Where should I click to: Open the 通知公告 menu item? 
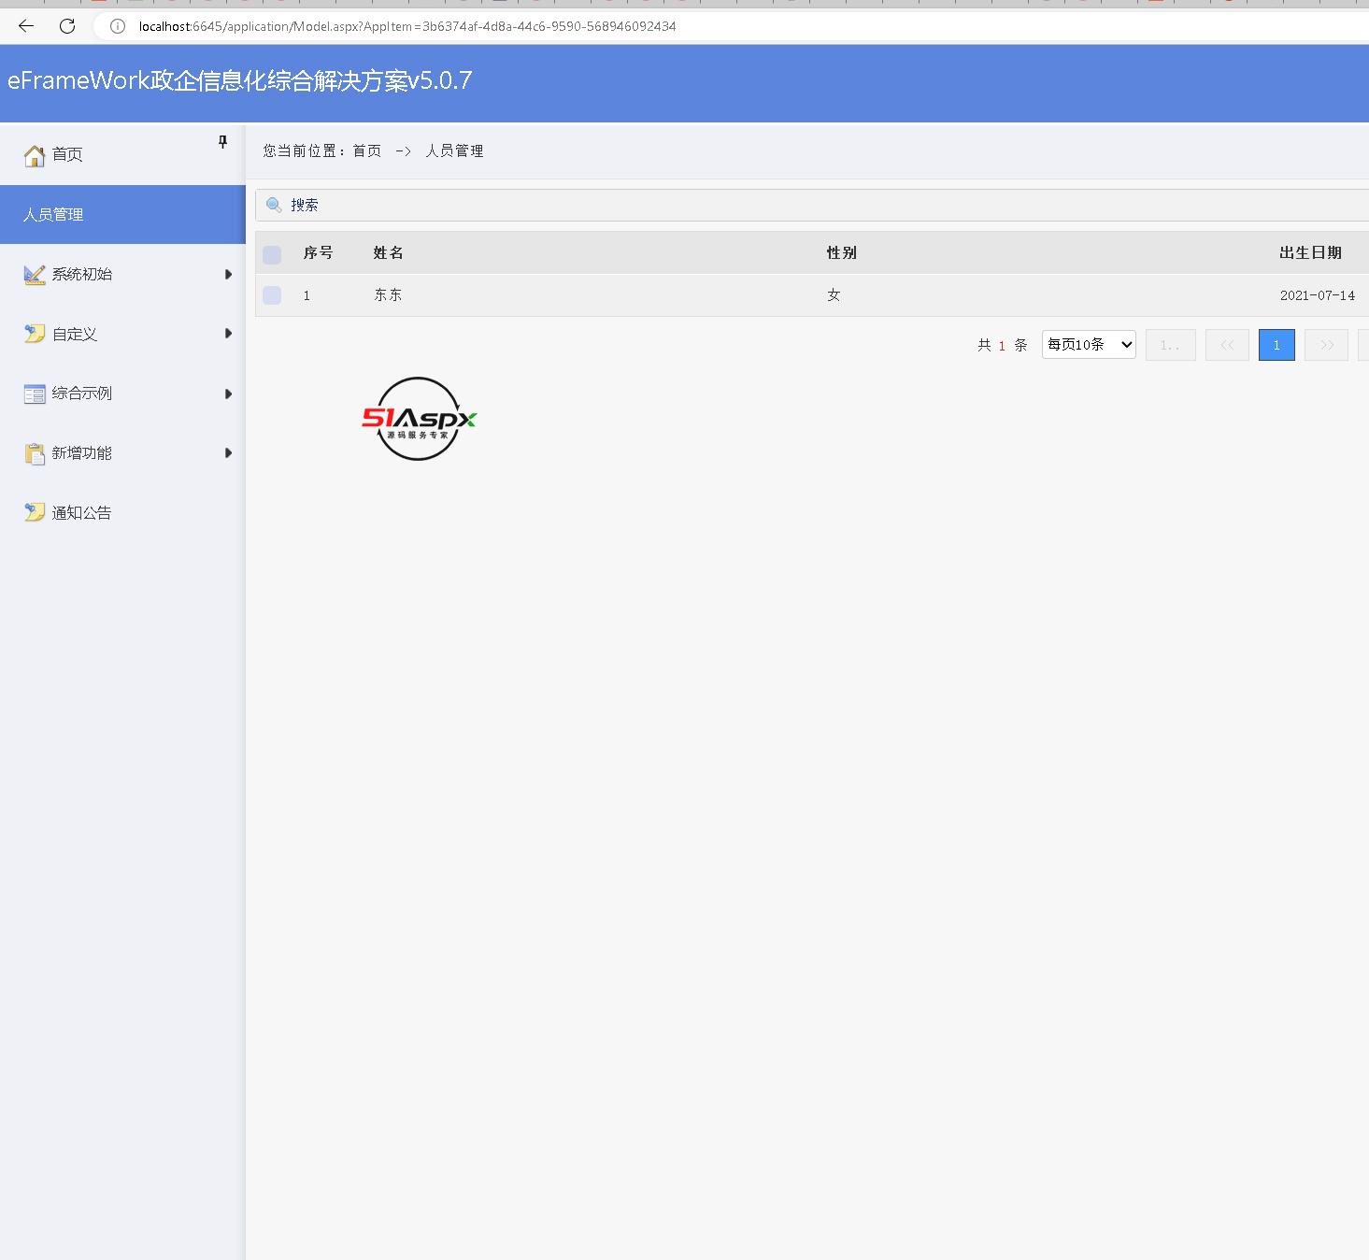(x=122, y=512)
